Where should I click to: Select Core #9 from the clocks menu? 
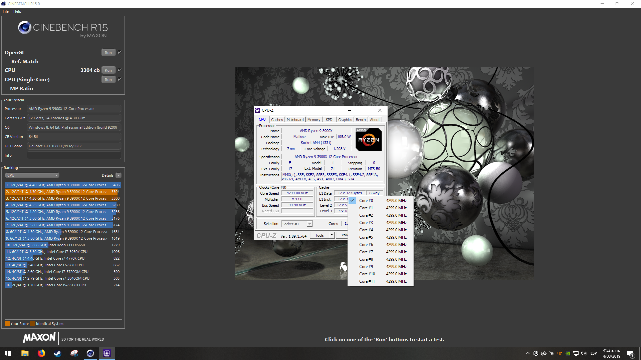(381, 267)
